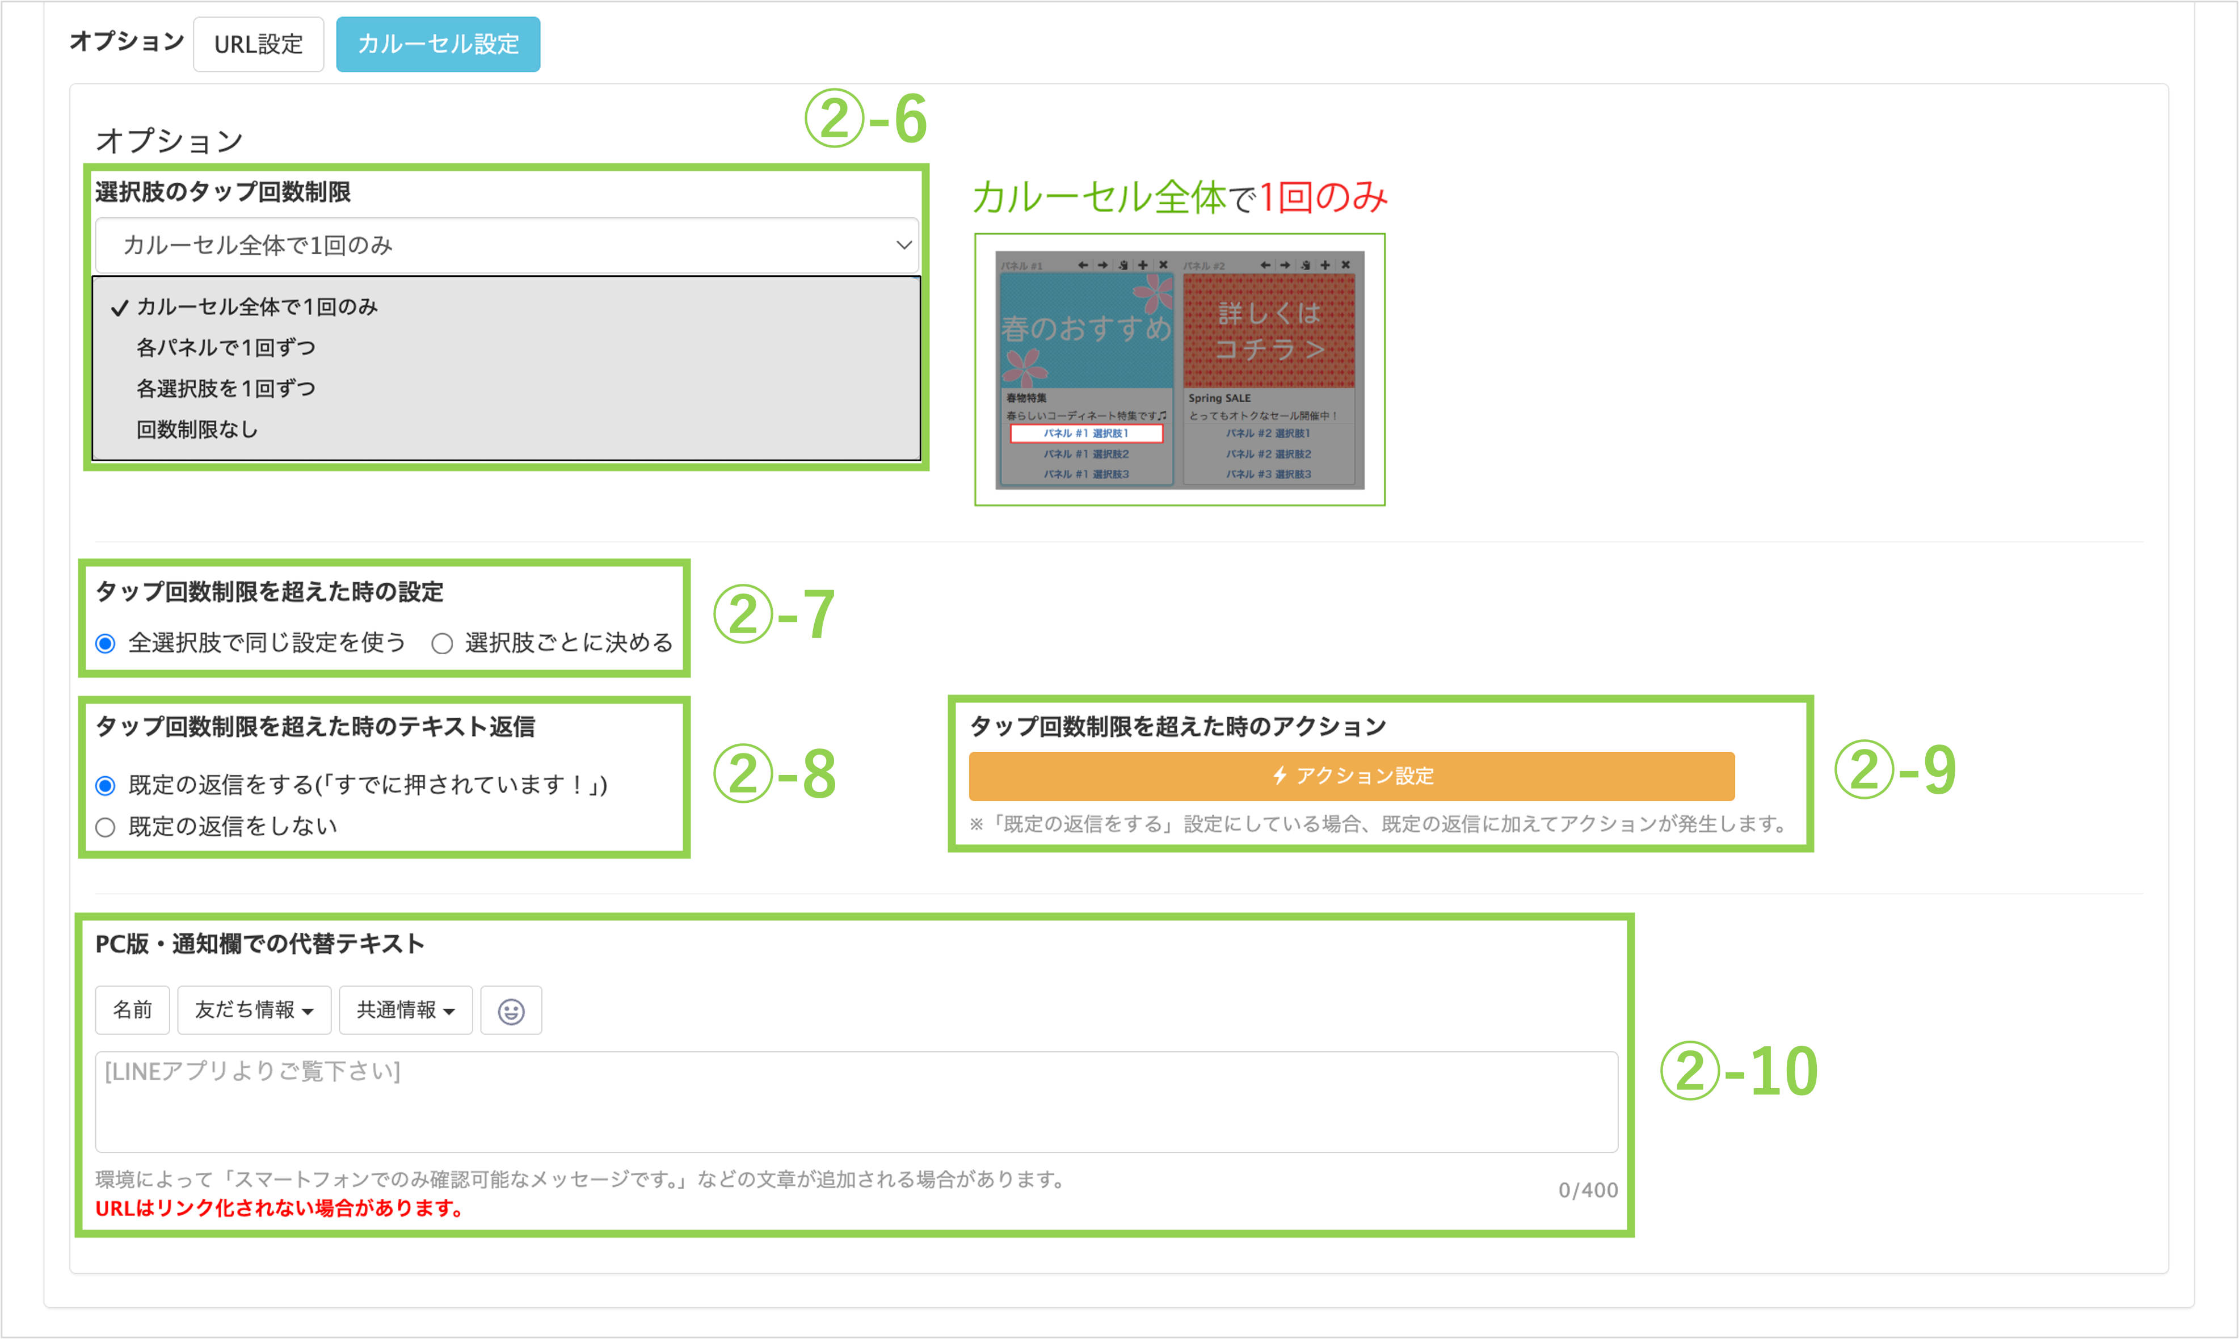
Task: Click Panel #1 right arrow icon
Action: click(1102, 266)
